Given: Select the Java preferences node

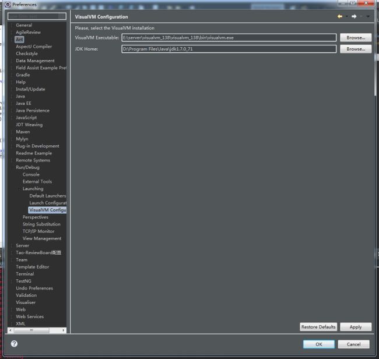Looking at the screenshot, I should [x=20, y=96].
